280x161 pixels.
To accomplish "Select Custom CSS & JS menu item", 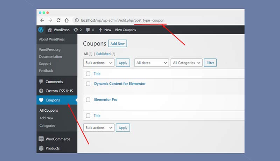I will click(59, 91).
